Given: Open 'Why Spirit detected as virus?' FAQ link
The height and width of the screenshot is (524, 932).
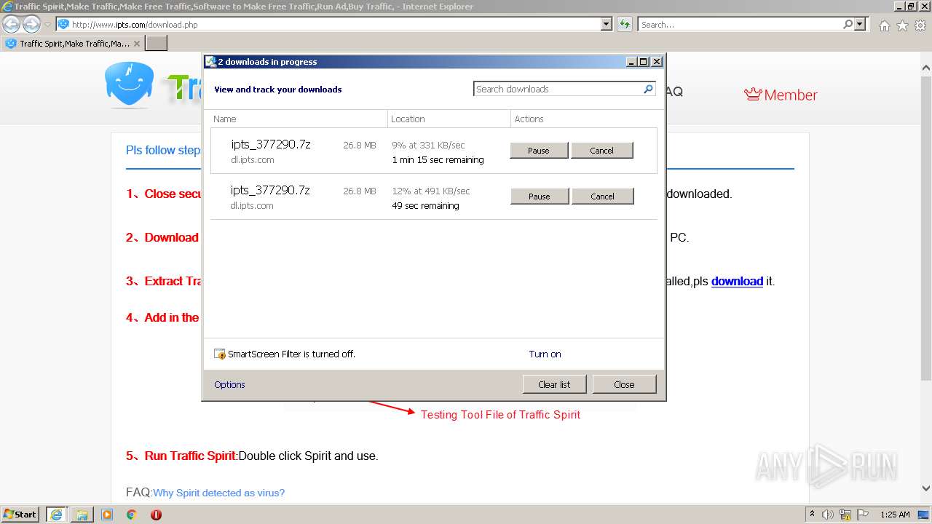Looking at the screenshot, I should [x=218, y=493].
